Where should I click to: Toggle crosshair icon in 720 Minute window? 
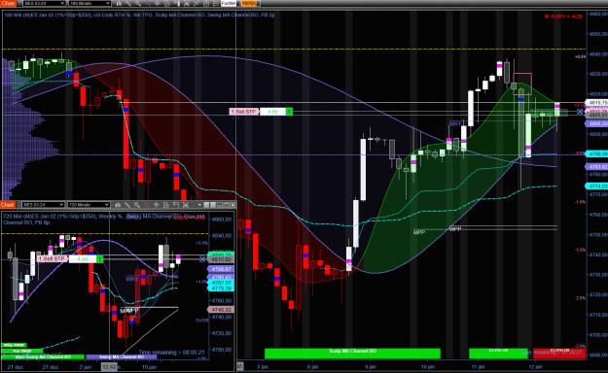tap(156, 205)
